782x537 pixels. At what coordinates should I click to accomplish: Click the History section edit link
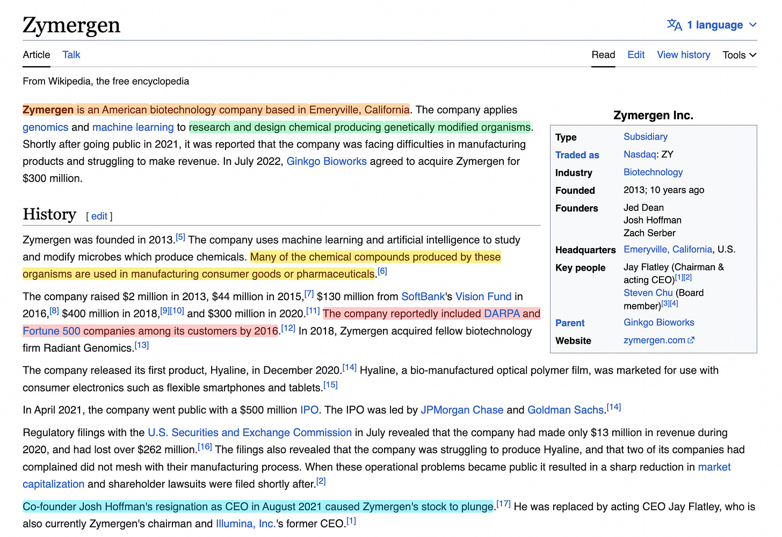point(99,216)
